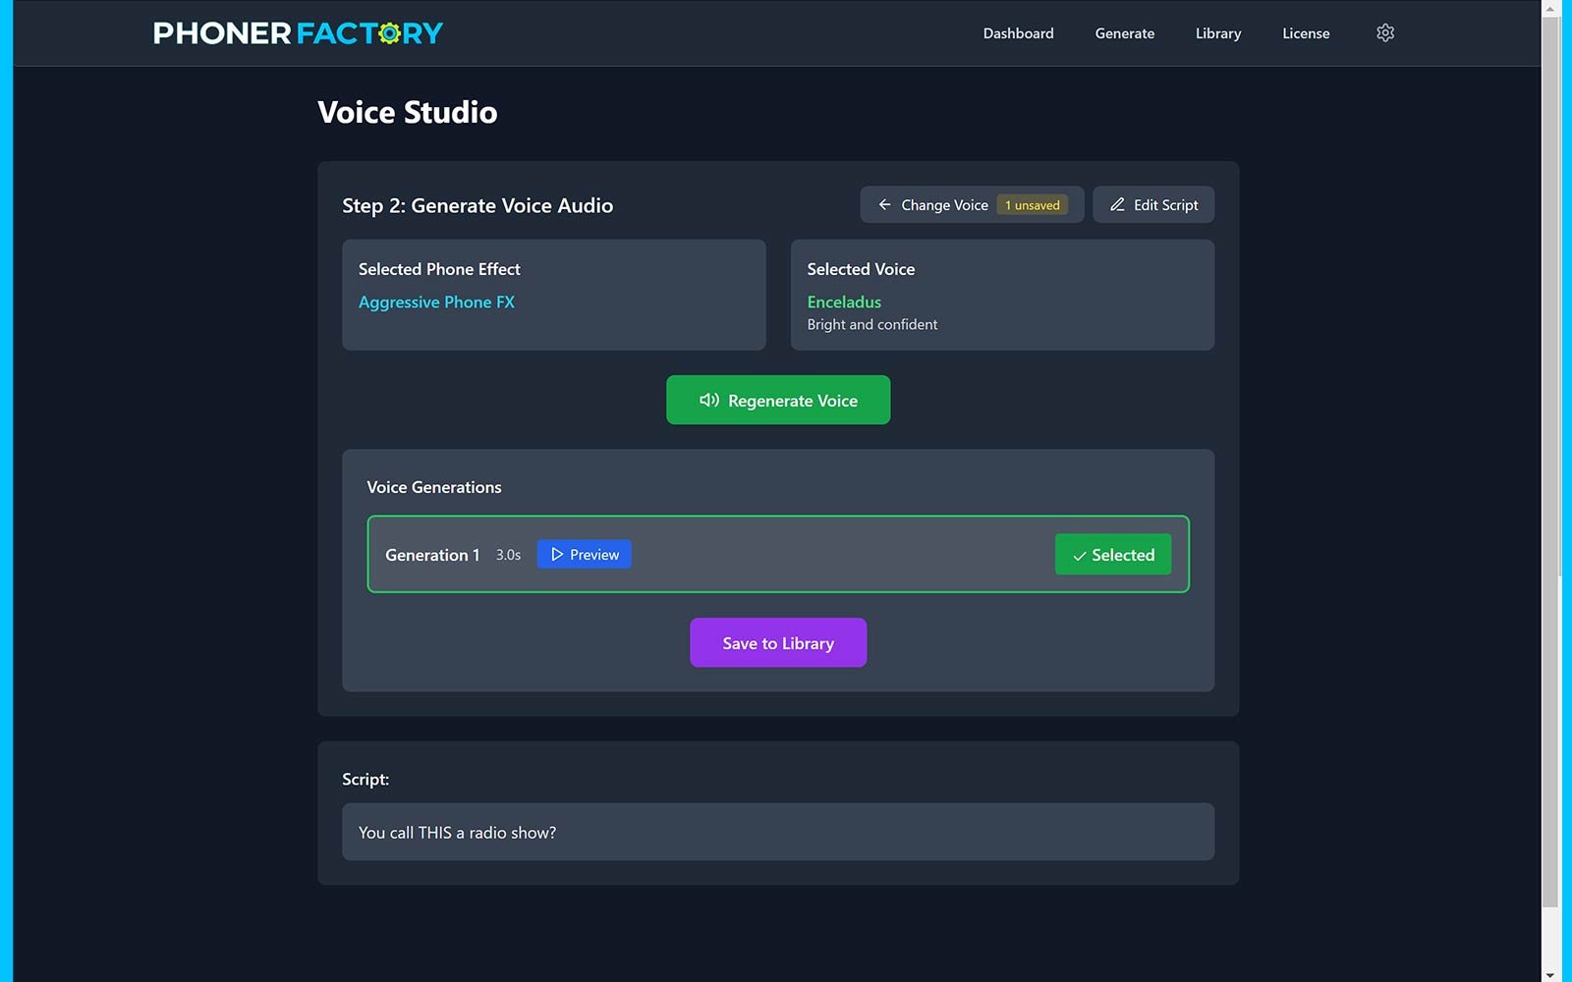Toggle the Selected state for Generation 1

click(1112, 555)
